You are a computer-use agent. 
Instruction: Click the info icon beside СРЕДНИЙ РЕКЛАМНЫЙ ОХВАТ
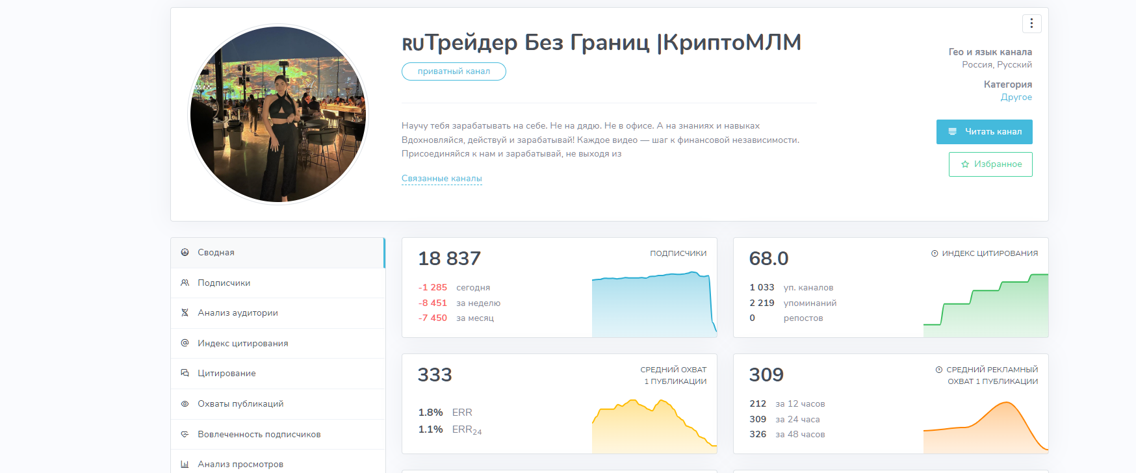(939, 370)
